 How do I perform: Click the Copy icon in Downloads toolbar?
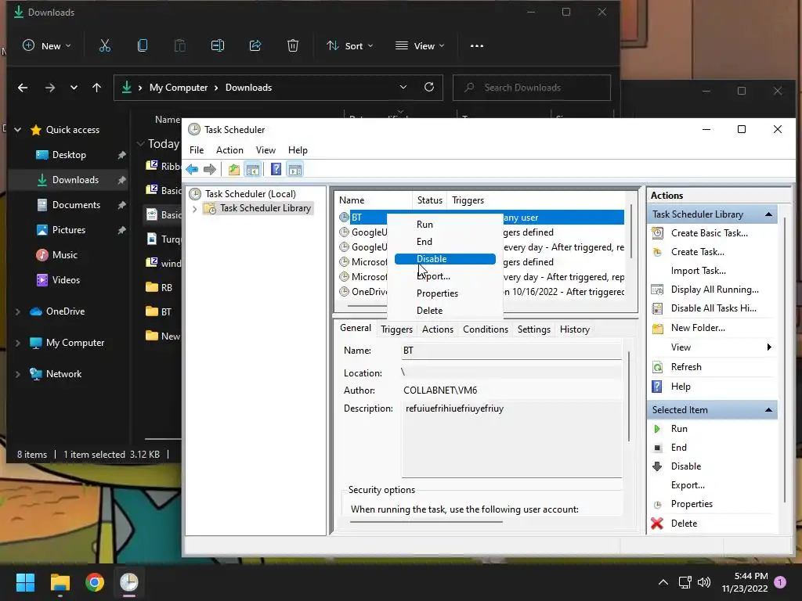coord(143,46)
